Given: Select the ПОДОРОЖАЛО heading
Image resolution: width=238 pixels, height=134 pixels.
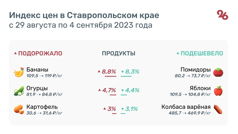Looking at the screenshot, I should 40,53.
